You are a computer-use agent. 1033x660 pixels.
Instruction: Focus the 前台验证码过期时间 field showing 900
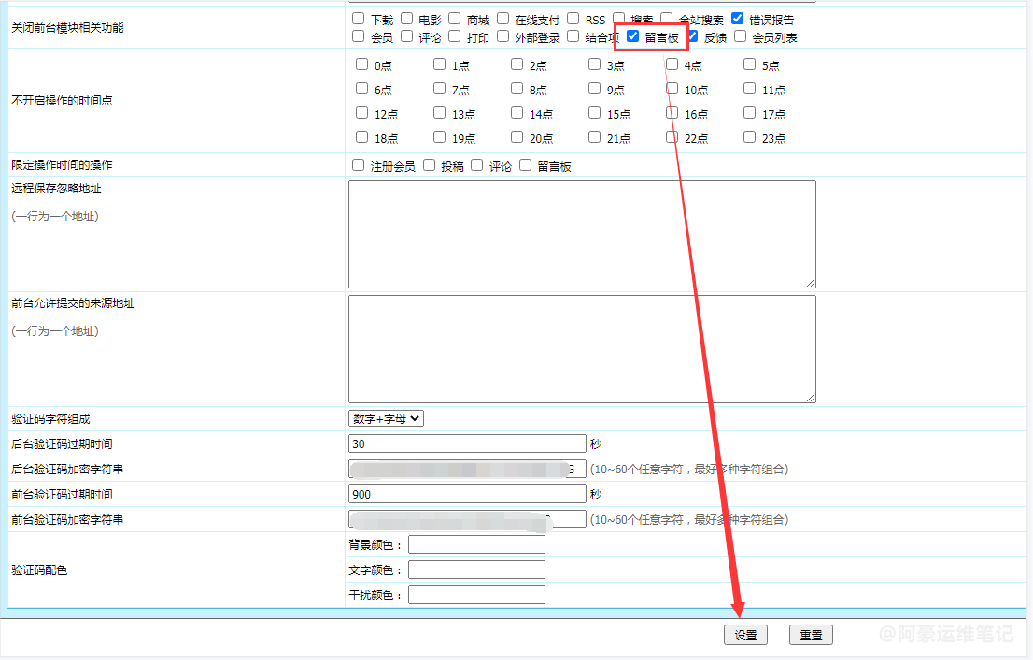tap(467, 494)
